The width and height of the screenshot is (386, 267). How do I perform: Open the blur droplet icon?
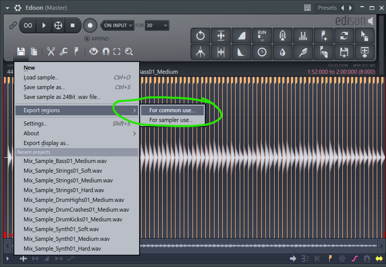point(282,52)
